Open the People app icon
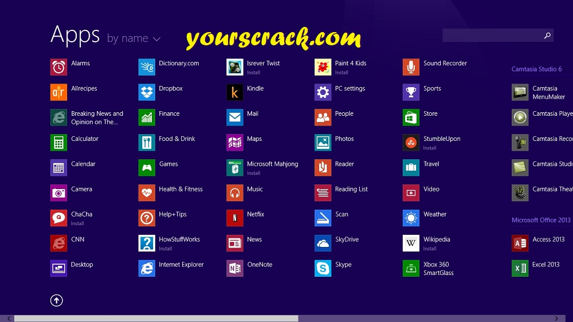 [x=323, y=117]
